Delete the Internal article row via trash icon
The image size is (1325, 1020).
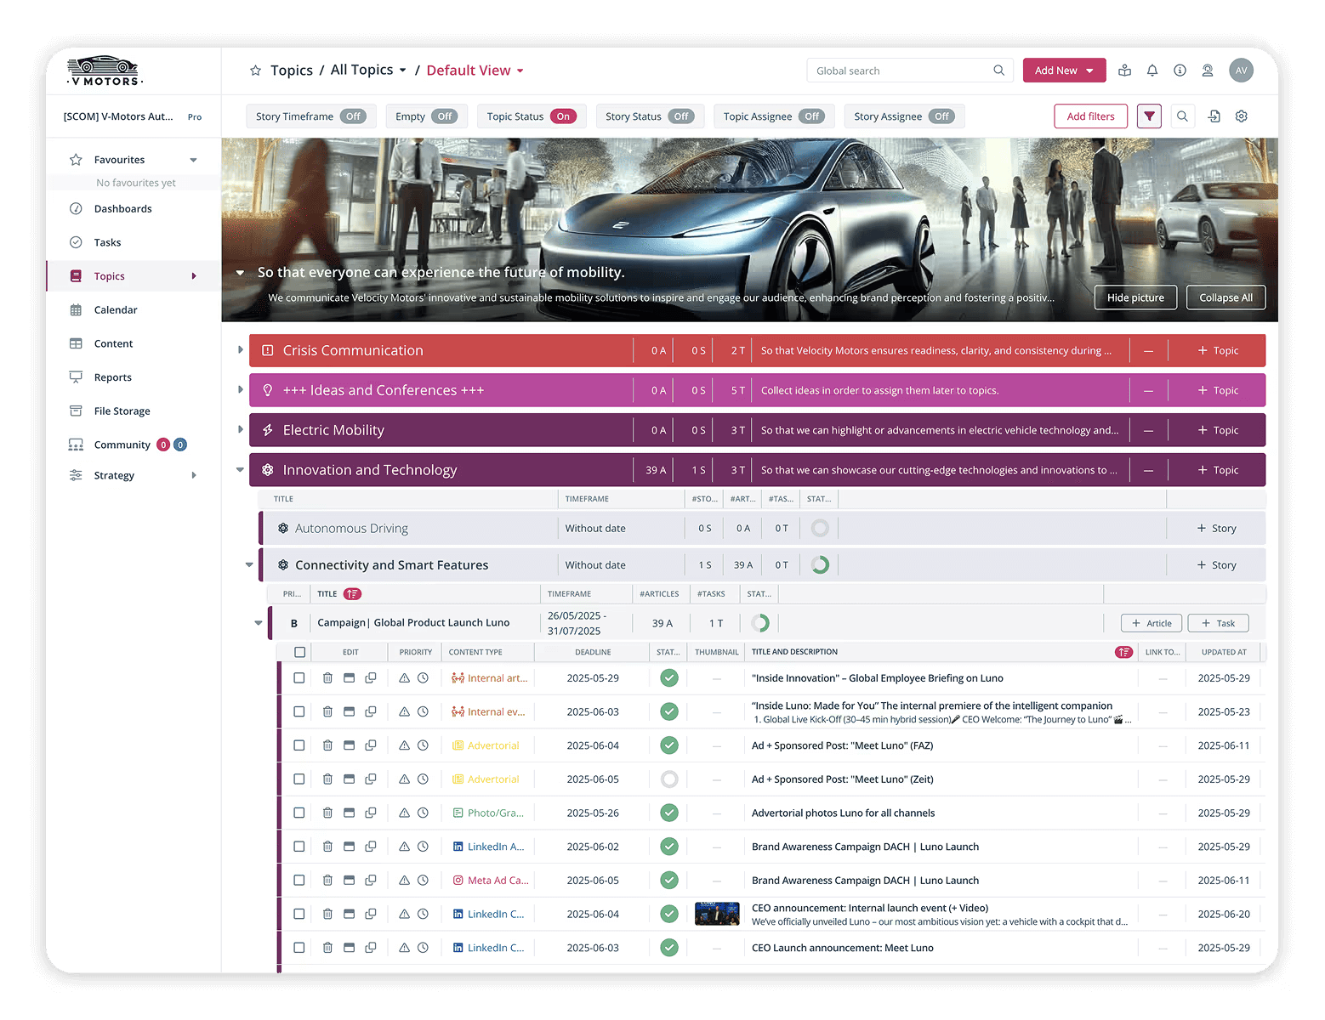[328, 677]
